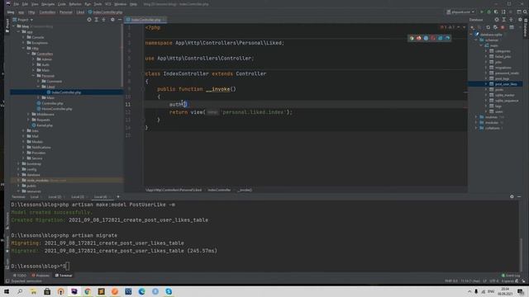Add a new data source in Database panel

pos(473,27)
